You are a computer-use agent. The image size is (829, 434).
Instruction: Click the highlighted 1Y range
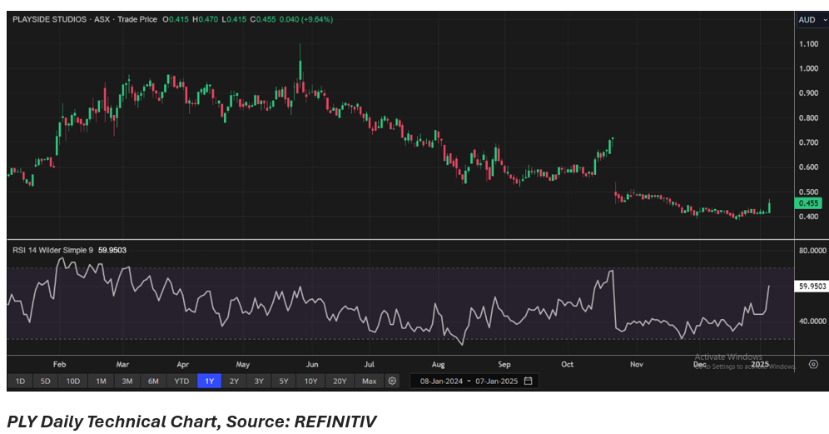tap(210, 381)
